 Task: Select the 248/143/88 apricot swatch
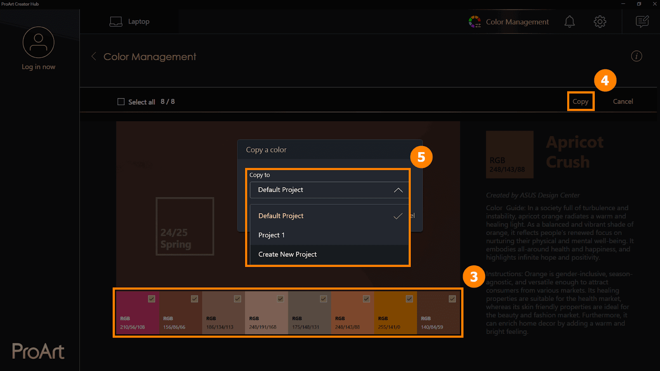[353, 313]
